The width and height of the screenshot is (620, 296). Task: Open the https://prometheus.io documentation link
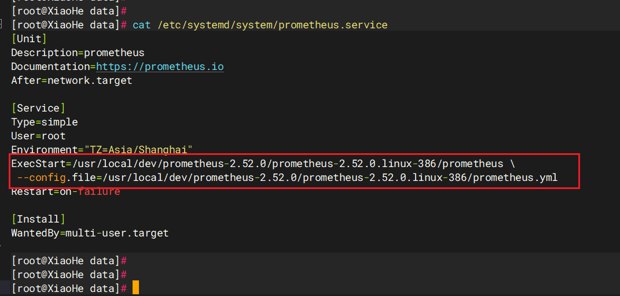coord(160,66)
